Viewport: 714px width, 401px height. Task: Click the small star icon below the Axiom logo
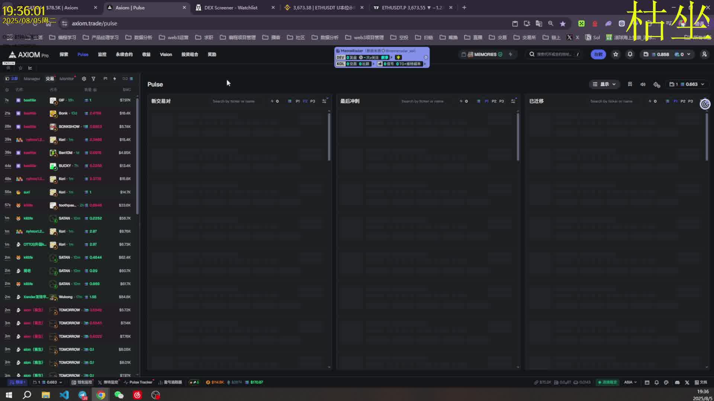[x=20, y=68]
